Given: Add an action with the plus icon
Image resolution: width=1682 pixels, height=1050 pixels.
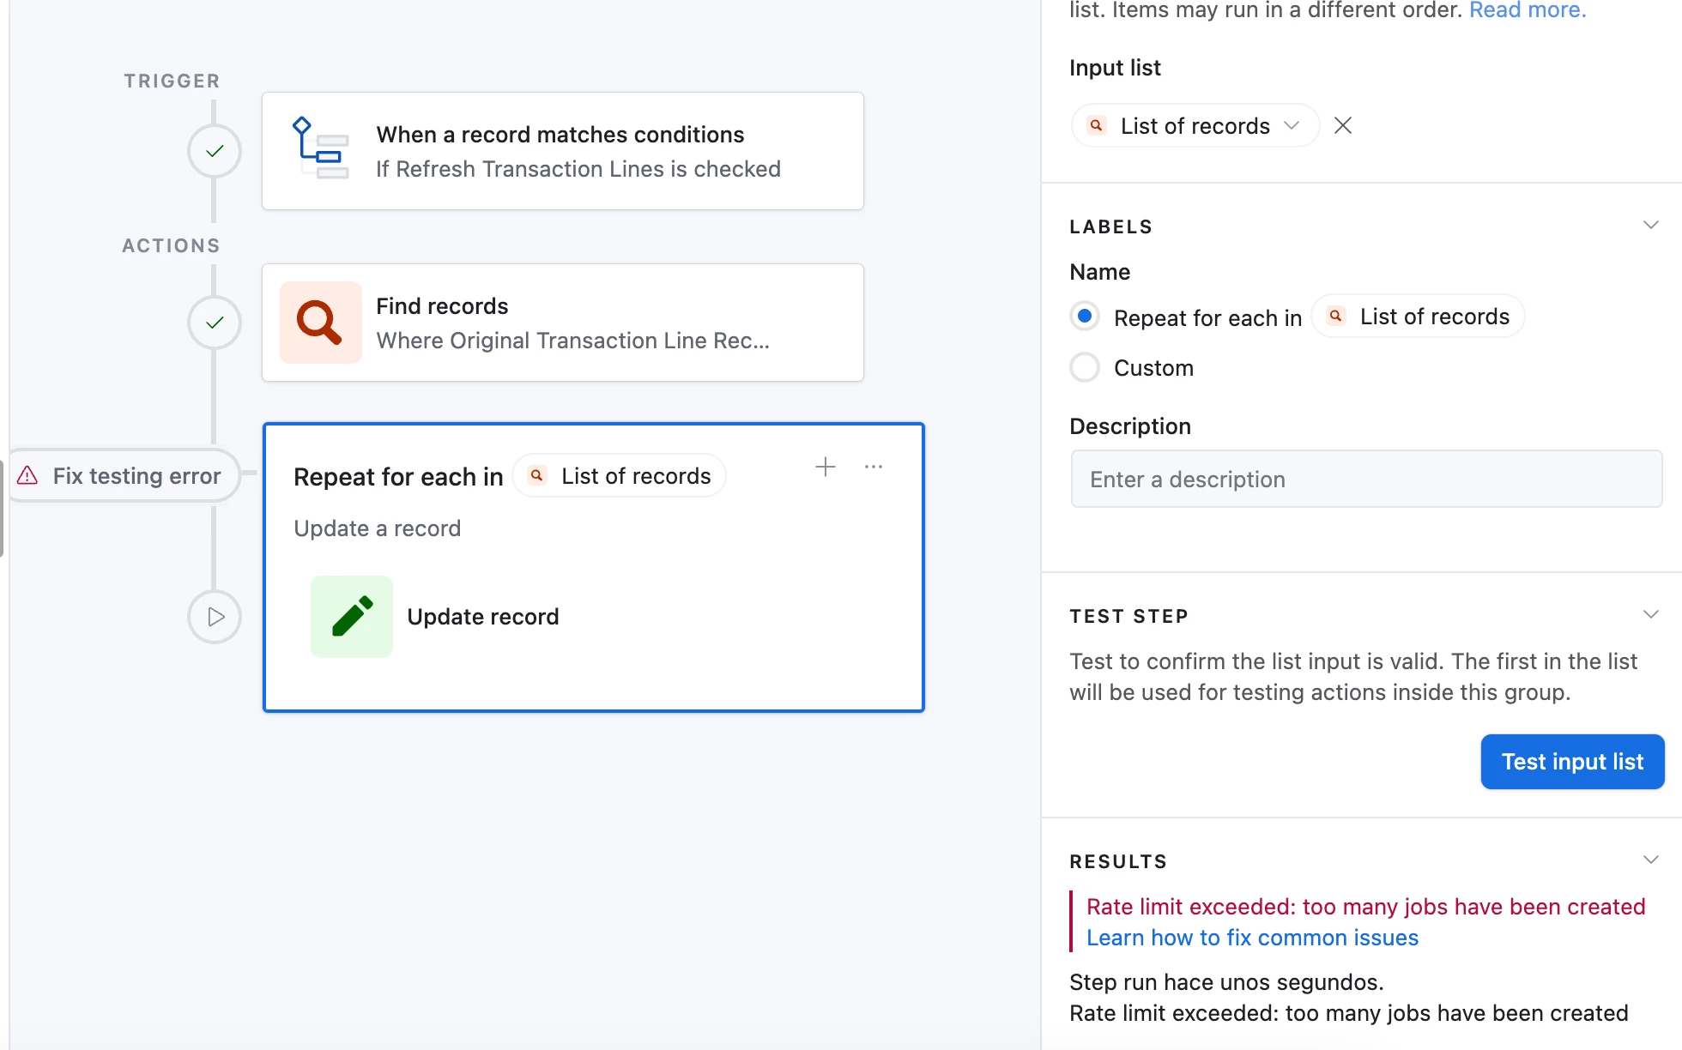Looking at the screenshot, I should 826,467.
